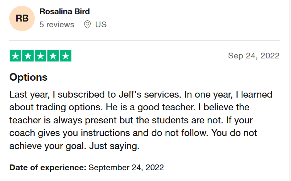Click the sentence 'He is a good teacher.'
The height and width of the screenshot is (181, 291).
[x=151, y=107]
